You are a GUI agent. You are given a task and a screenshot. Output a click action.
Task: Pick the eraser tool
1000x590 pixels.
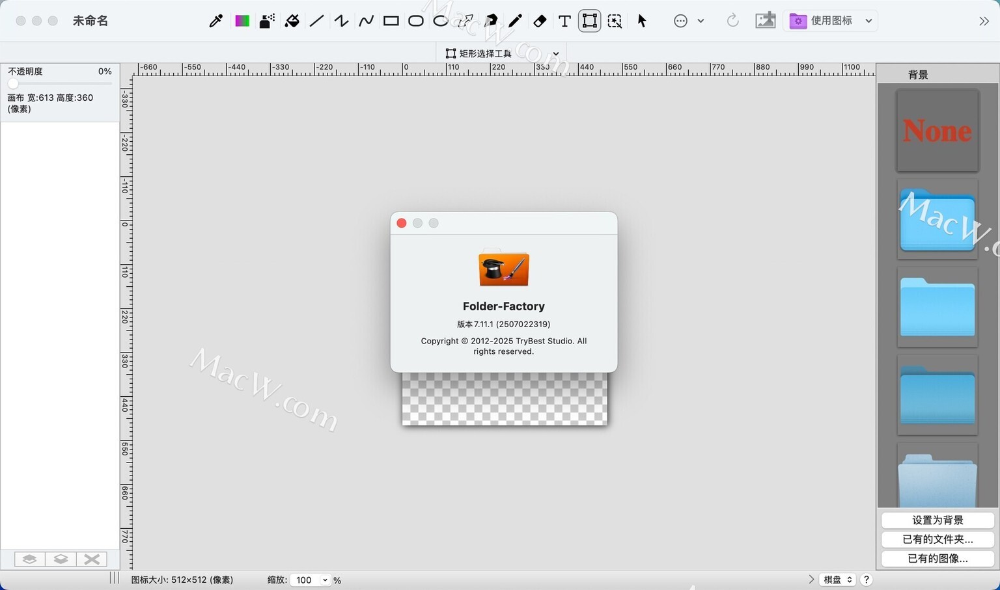pos(540,21)
